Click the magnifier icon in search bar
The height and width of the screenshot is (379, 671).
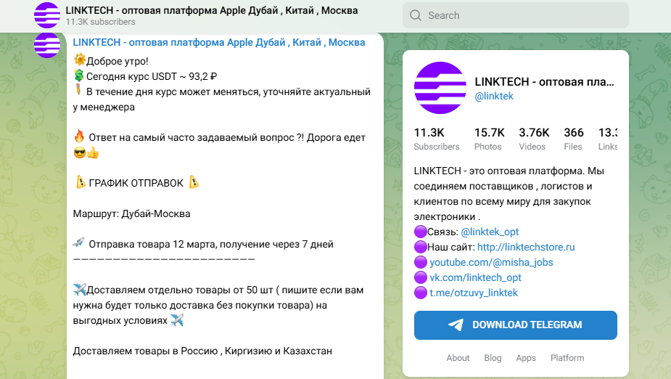click(x=415, y=15)
